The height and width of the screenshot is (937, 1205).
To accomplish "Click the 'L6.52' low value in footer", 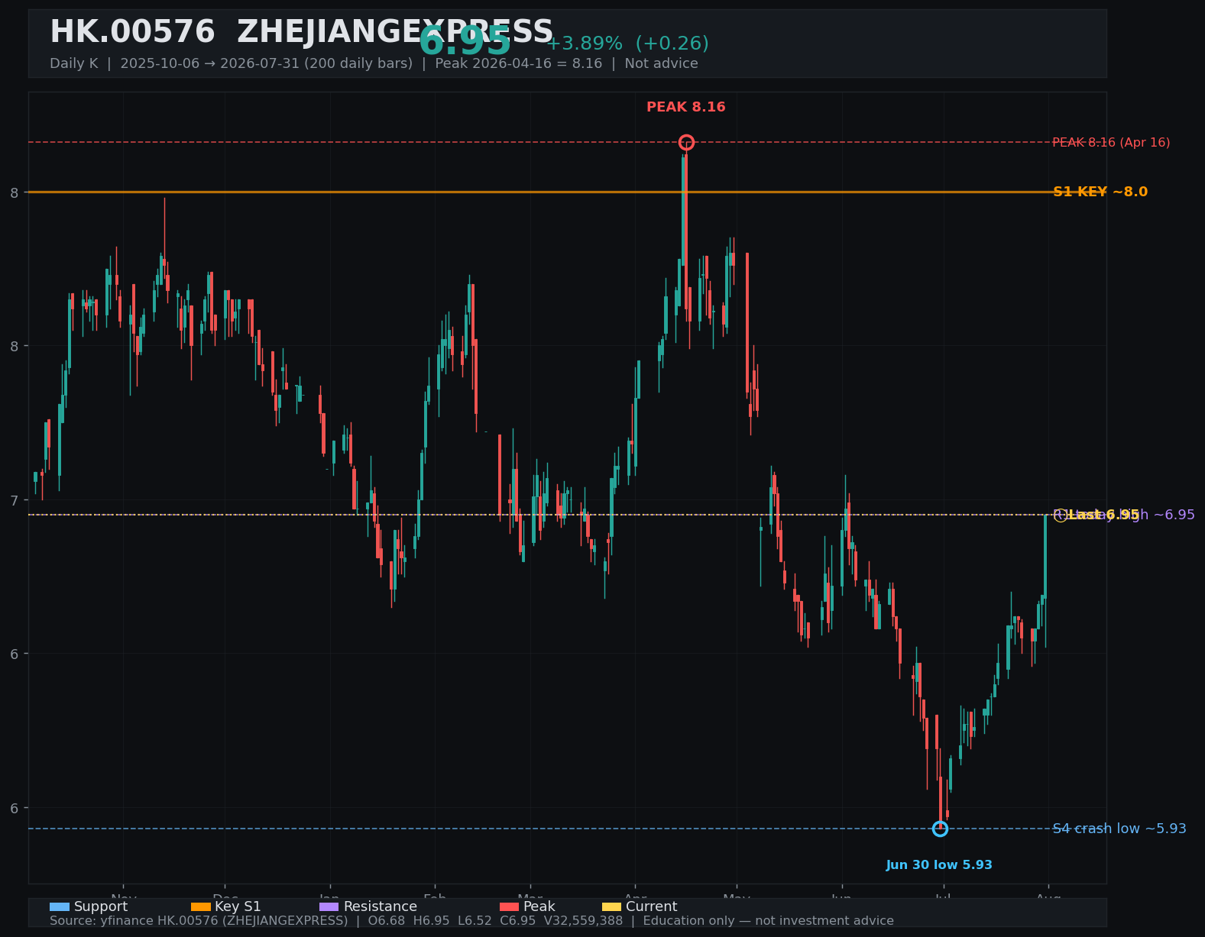I will tap(475, 921).
